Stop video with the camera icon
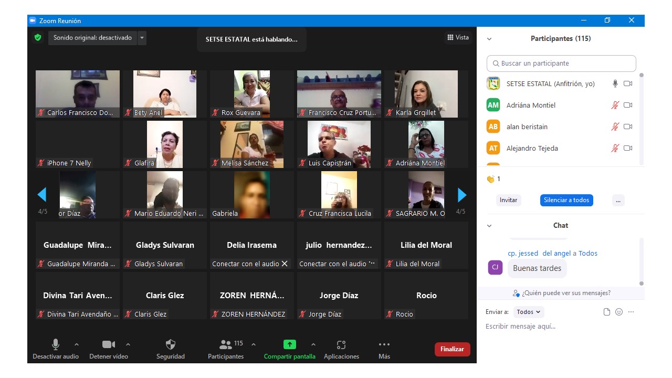This screenshot has height=378, width=672. pos(109,344)
